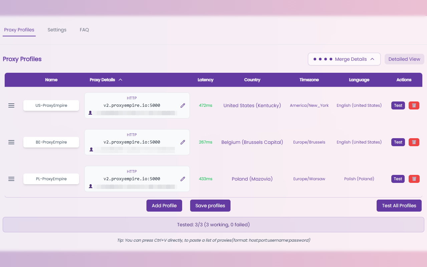
Task: Select the HTTP label in PL-ProxyEmpire row
Action: [x=132, y=172]
